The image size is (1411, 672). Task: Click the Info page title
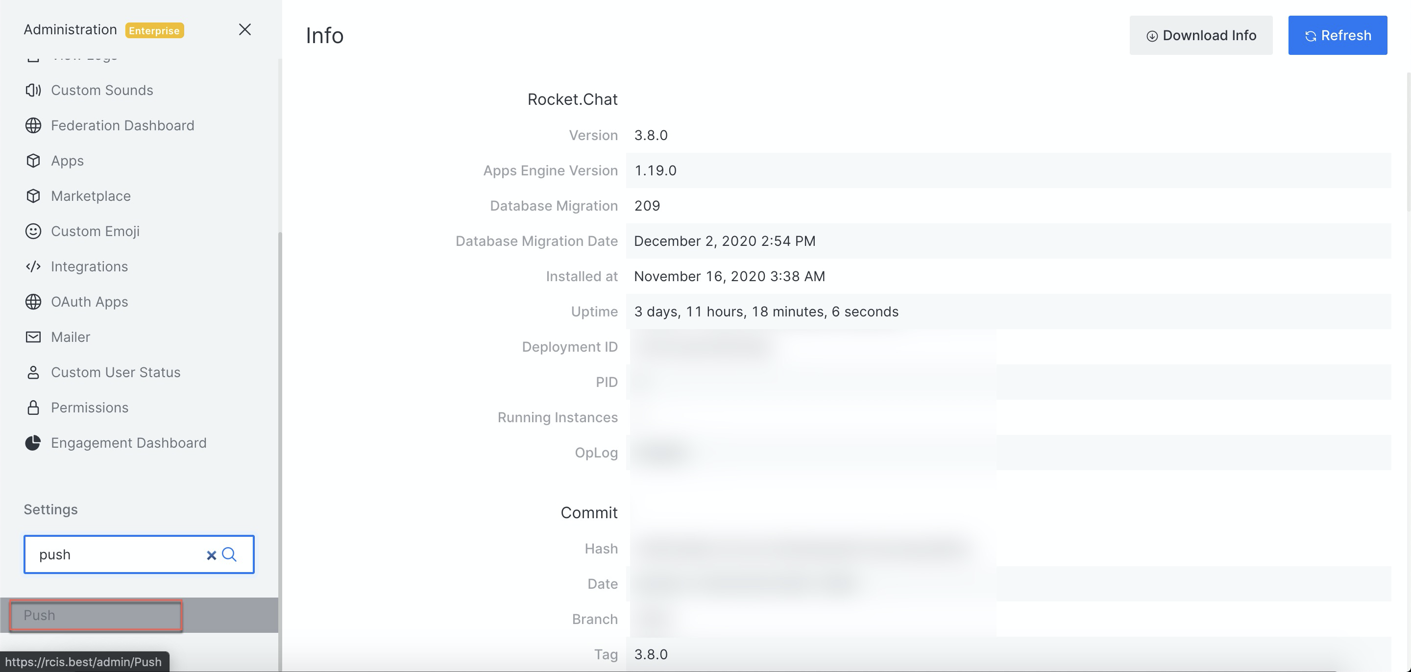(325, 36)
